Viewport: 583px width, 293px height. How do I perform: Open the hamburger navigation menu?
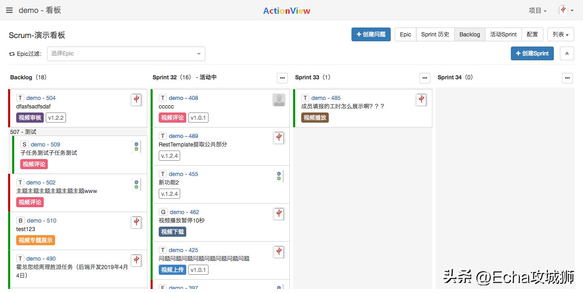tap(9, 10)
